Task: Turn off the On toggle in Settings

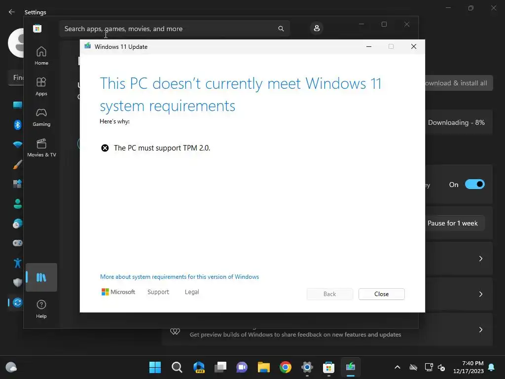Action: pyautogui.click(x=474, y=185)
